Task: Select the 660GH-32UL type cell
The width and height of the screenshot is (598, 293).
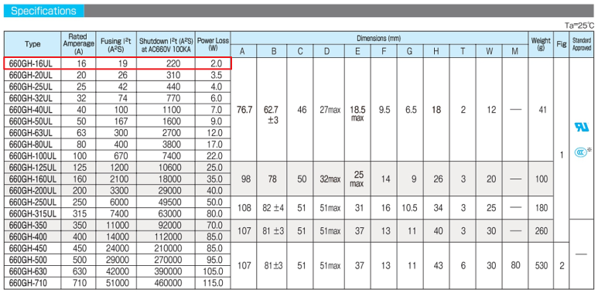Action: click(x=32, y=98)
